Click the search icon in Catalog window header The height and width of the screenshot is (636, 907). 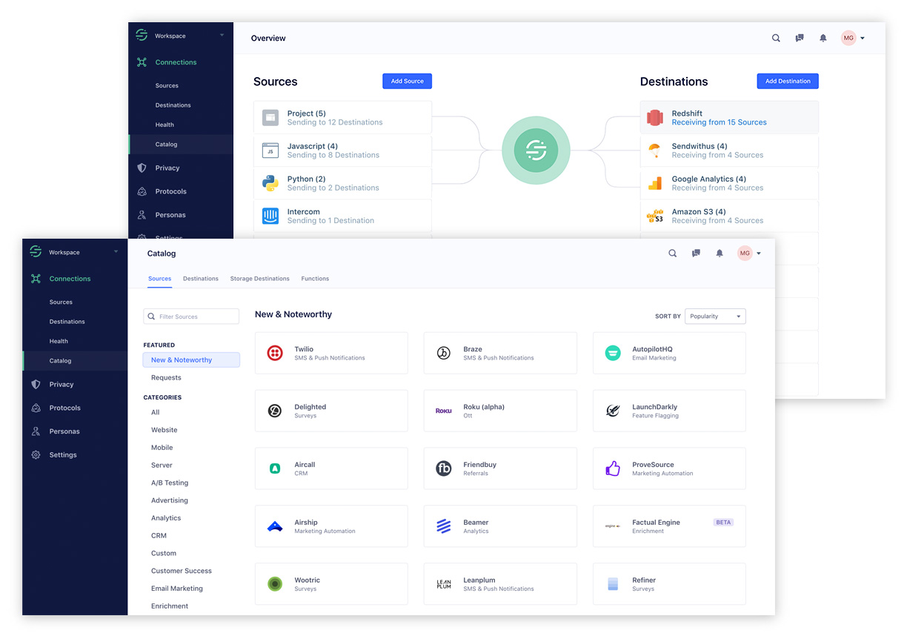[673, 254]
